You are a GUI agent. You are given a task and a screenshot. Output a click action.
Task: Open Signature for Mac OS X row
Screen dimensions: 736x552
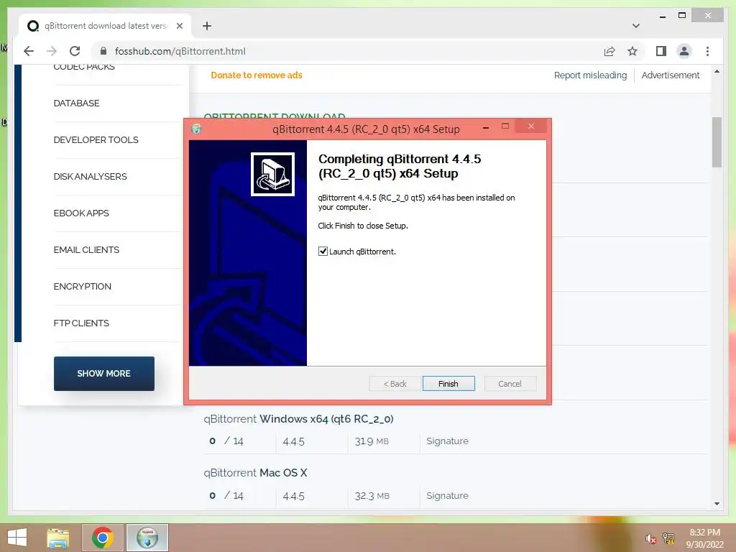pos(447,496)
